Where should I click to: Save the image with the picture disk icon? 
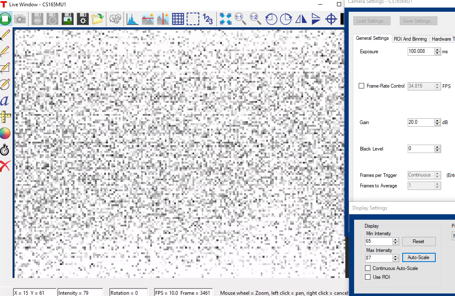click(68, 19)
